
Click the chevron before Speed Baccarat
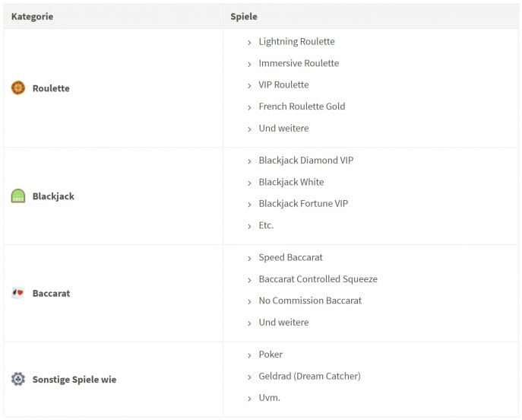coord(249,259)
